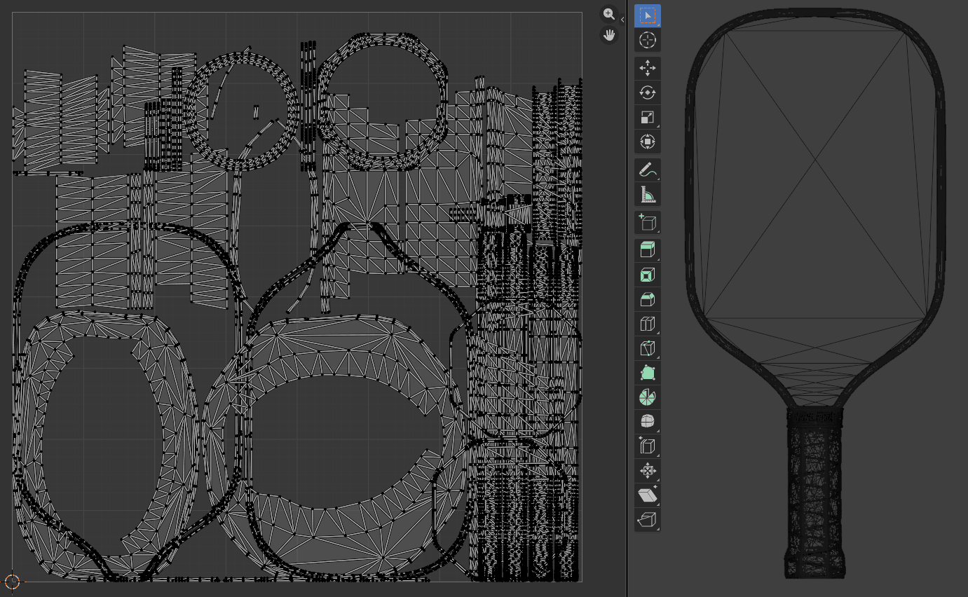
Task: Choose the Annotate tool
Action: pos(647,169)
